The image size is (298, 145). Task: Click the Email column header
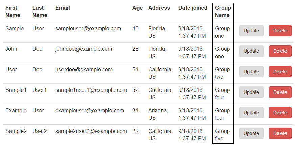click(63, 8)
